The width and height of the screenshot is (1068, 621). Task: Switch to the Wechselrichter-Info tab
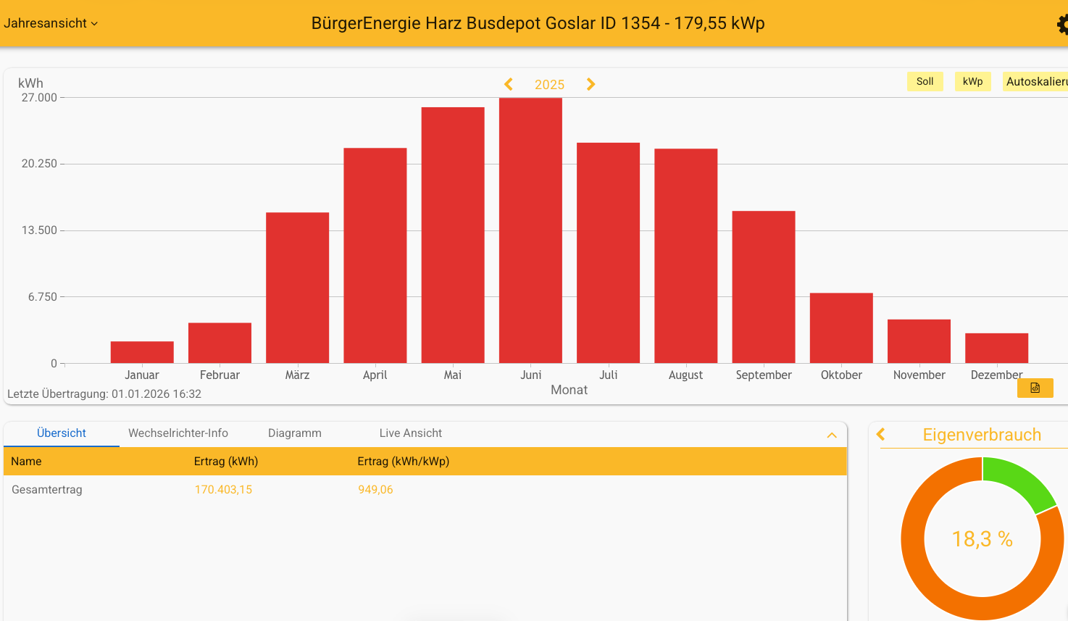178,433
